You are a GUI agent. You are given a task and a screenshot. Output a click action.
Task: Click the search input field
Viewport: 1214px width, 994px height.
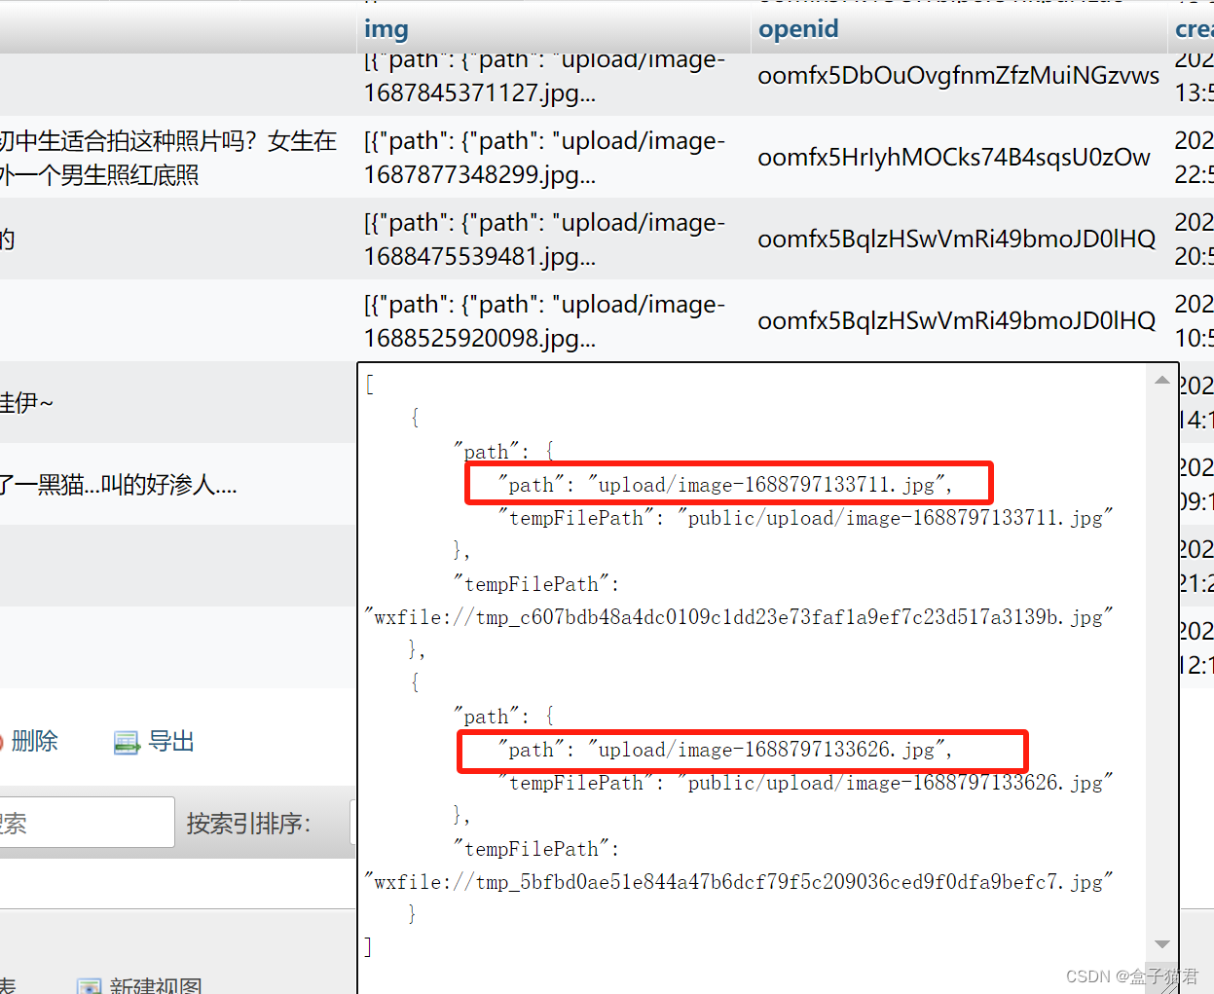(x=87, y=823)
